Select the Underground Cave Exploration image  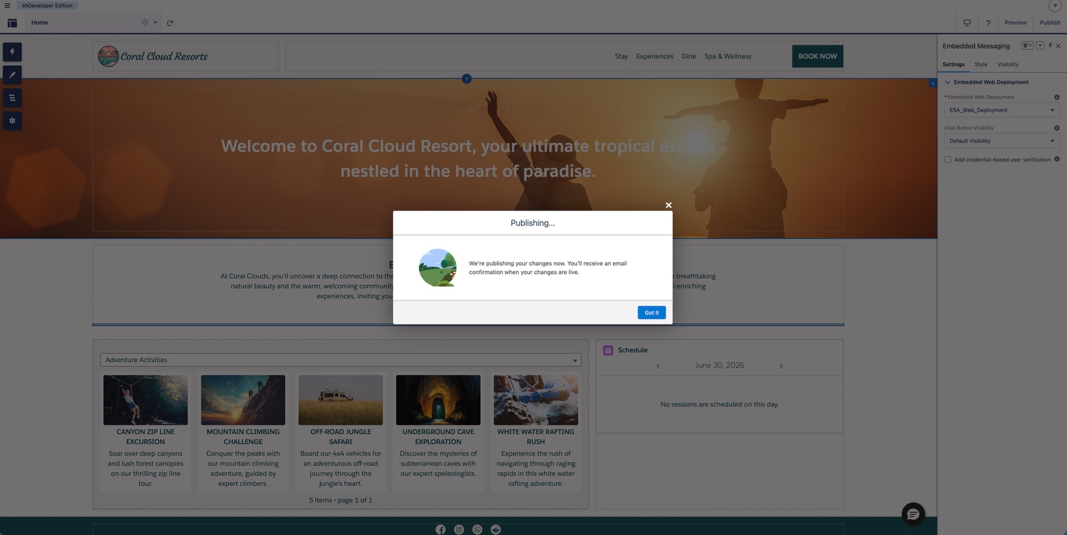(x=438, y=400)
